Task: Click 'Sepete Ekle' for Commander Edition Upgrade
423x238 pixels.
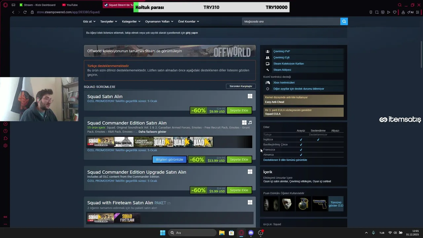Action: pyautogui.click(x=239, y=190)
